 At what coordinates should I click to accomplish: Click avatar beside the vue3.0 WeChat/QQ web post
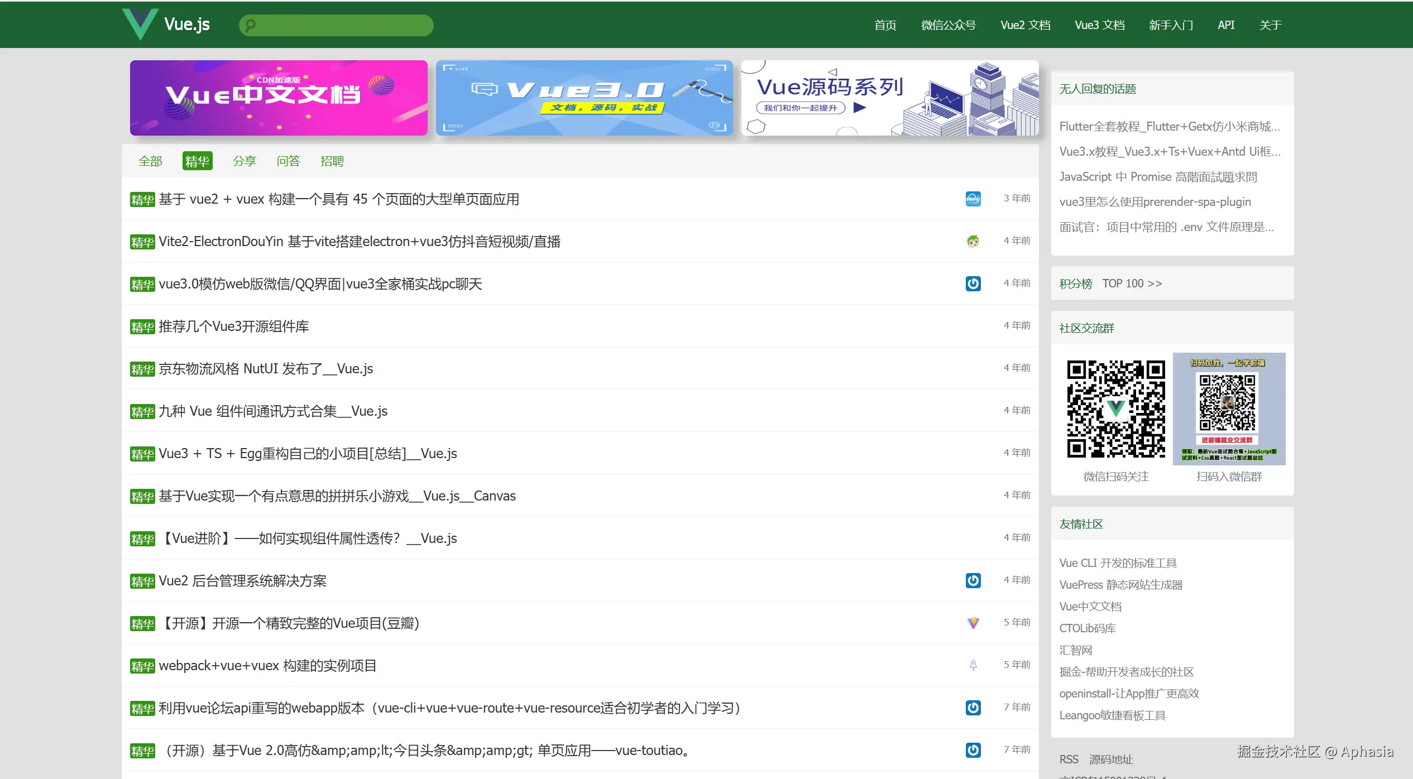coord(973,283)
